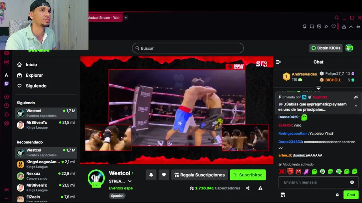Screen dimensions: 362x203
Task: Click the ad blocker shield icon
Action: coord(319,27)
